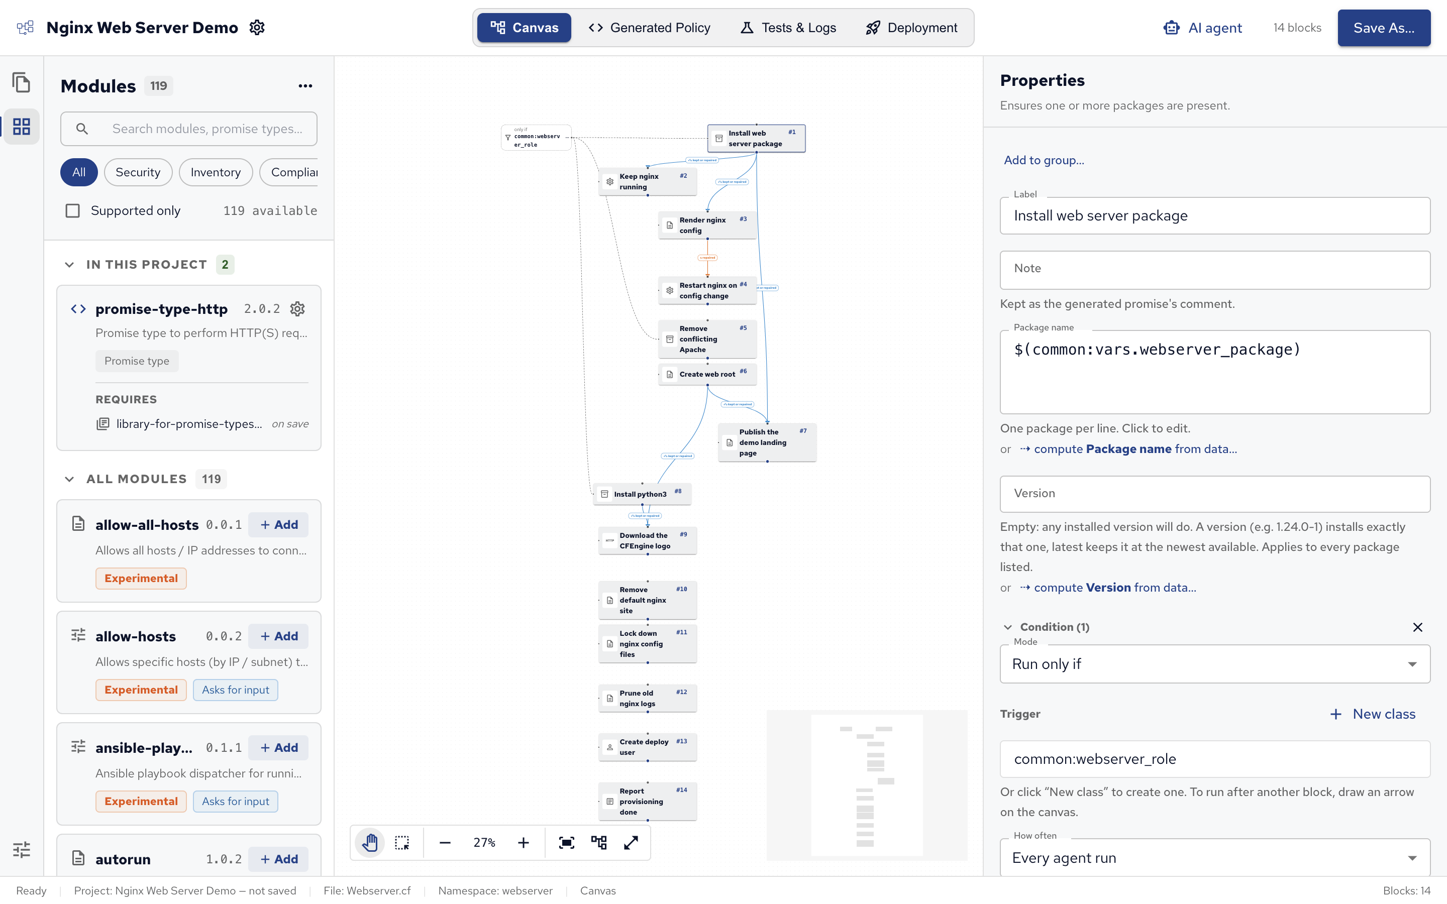Select the Security filter chip
The width and height of the screenshot is (1447, 904).
(138, 172)
